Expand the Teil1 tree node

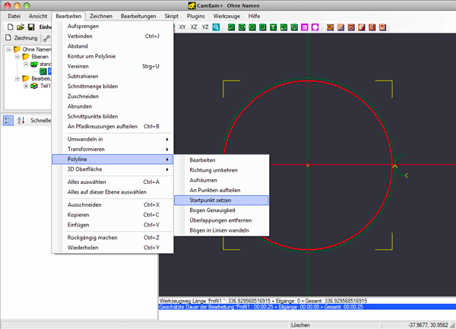[27, 86]
